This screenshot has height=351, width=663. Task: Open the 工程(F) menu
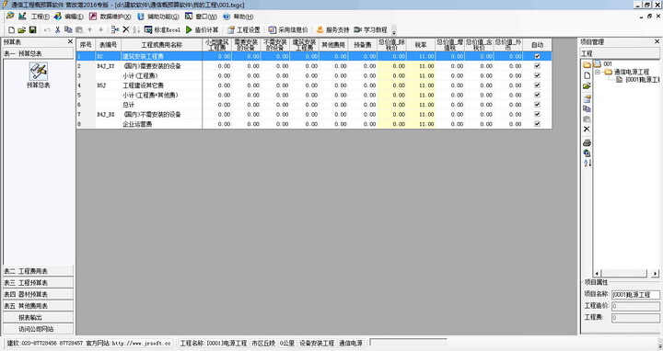[x=41, y=17]
